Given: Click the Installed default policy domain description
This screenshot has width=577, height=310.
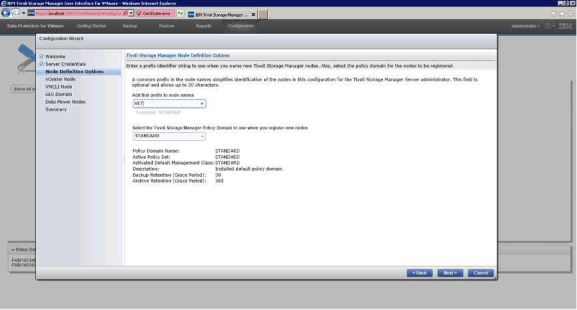Looking at the screenshot, I should (x=249, y=169).
